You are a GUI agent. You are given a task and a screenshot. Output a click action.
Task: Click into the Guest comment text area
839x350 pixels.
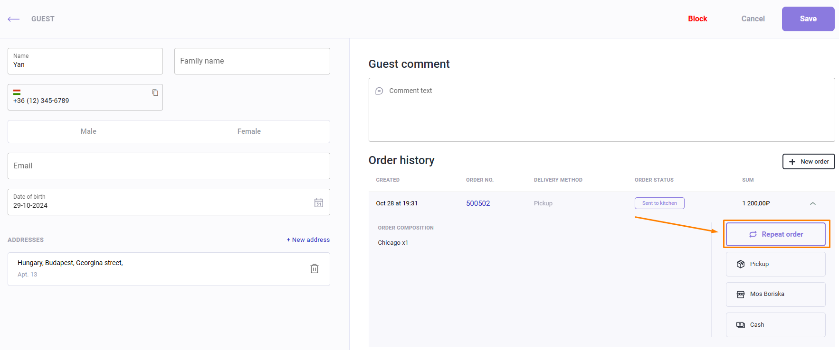pyautogui.click(x=601, y=110)
